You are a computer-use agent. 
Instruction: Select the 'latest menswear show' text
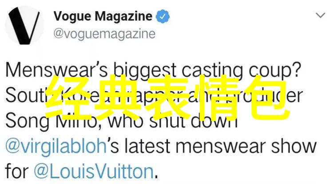pos(195,146)
